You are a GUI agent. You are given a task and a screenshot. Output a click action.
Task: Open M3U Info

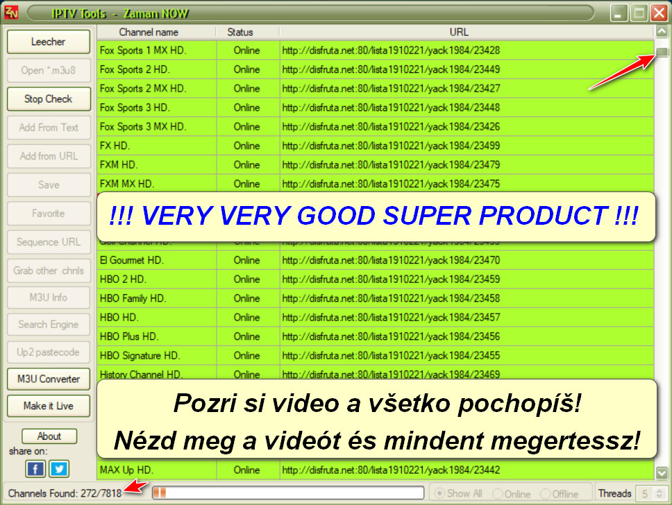tap(49, 298)
